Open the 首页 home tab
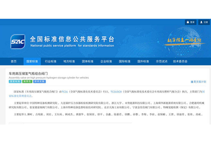The image size is (211, 142). (x=14, y=62)
